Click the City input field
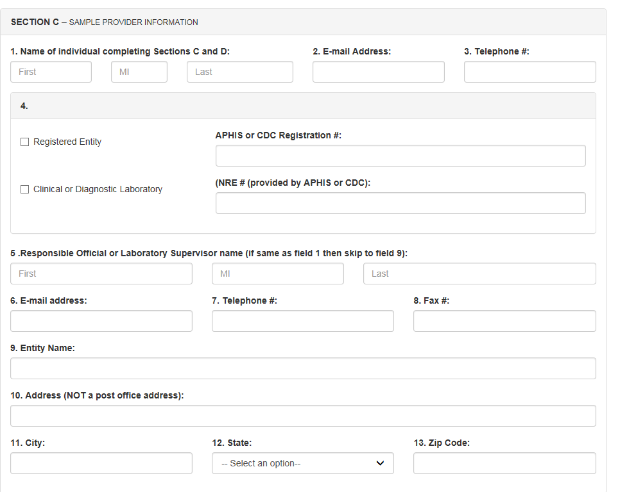 tap(101, 463)
